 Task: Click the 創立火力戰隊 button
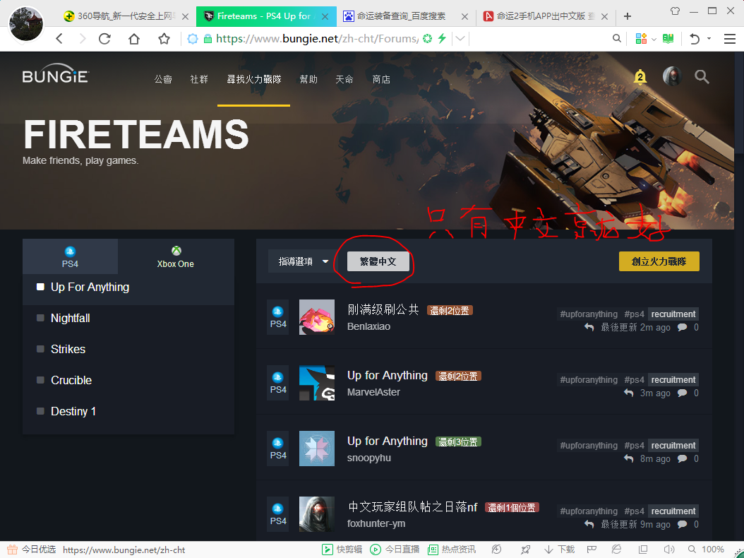pos(659,261)
